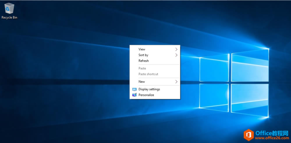Expand the Sort by submenu arrow
Image resolution: width=291 pixels, height=143 pixels.
point(176,55)
